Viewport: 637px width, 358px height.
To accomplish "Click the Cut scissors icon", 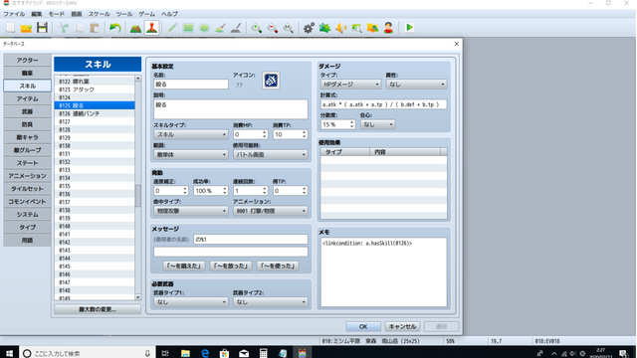I will point(63,28).
